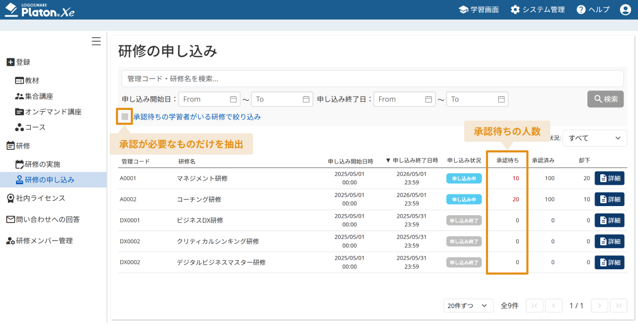This screenshot has width=638, height=324.
Task: Click management code A0002
Action: coord(128,200)
